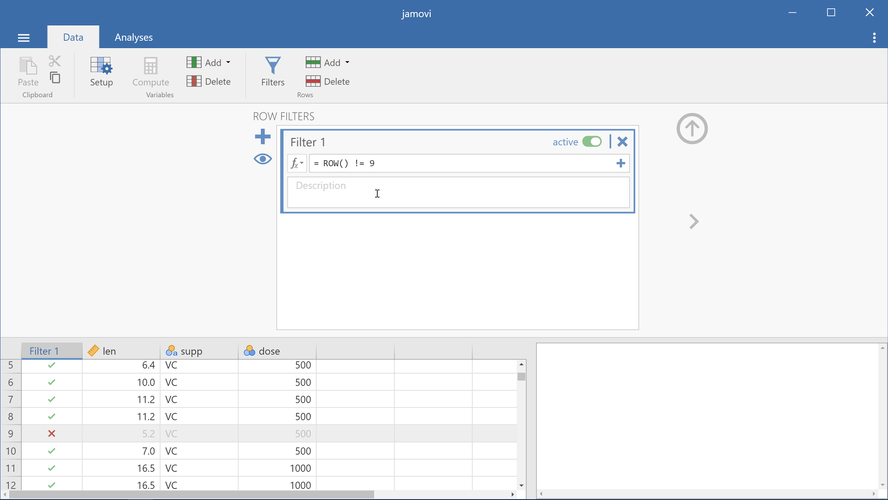Click data grid scroll down arrow
Screen dimensions: 888x500
click(521, 485)
